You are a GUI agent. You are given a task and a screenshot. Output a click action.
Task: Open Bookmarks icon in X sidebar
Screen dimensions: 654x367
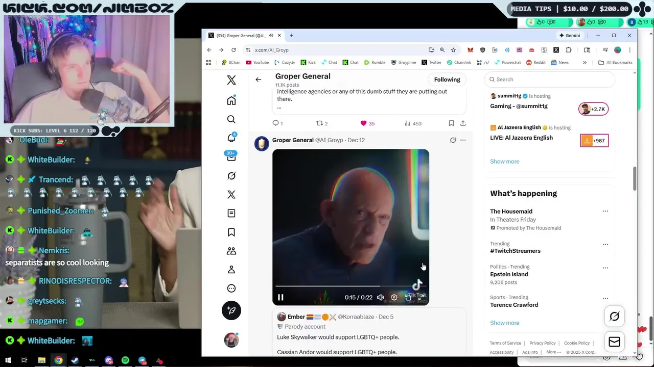[231, 232]
